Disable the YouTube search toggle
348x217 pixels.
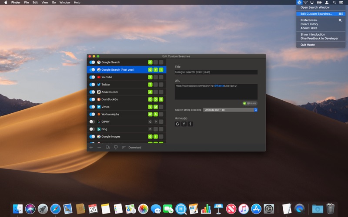click(92, 77)
